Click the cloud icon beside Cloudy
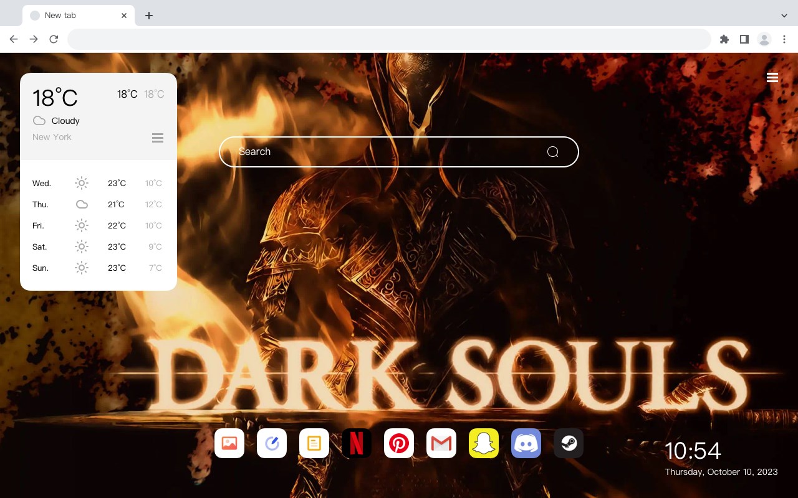 tap(39, 121)
